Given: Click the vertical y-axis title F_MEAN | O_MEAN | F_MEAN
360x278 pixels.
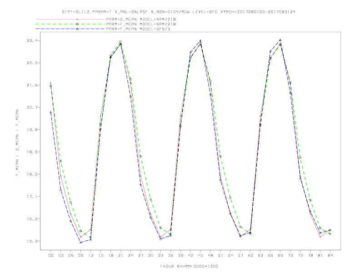Looking at the screenshot, I should 17,143.
